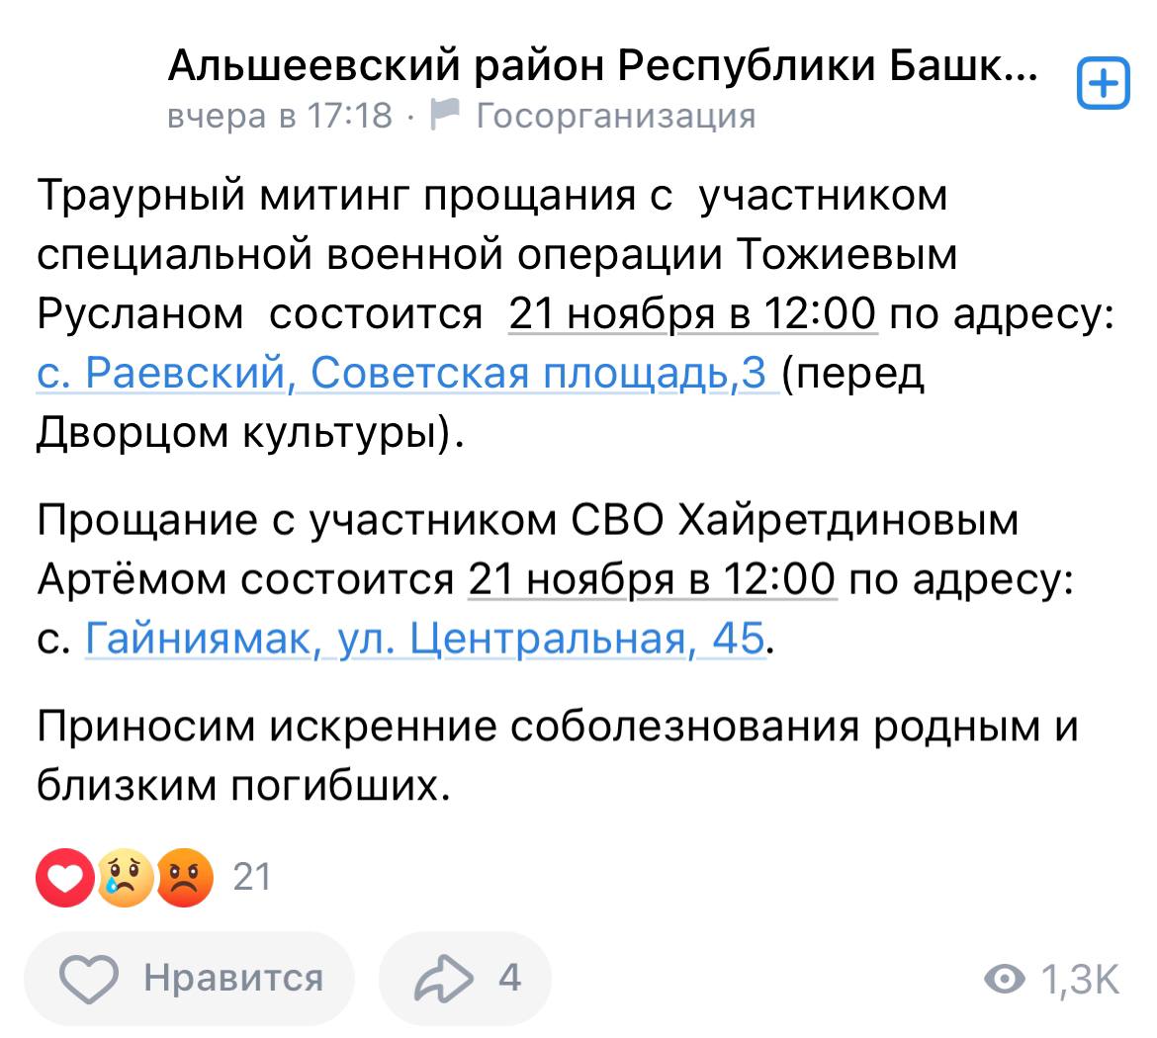Click the flag icon beside Госорганизация
Viewport: 1157px width, 1038px height.
tap(445, 115)
